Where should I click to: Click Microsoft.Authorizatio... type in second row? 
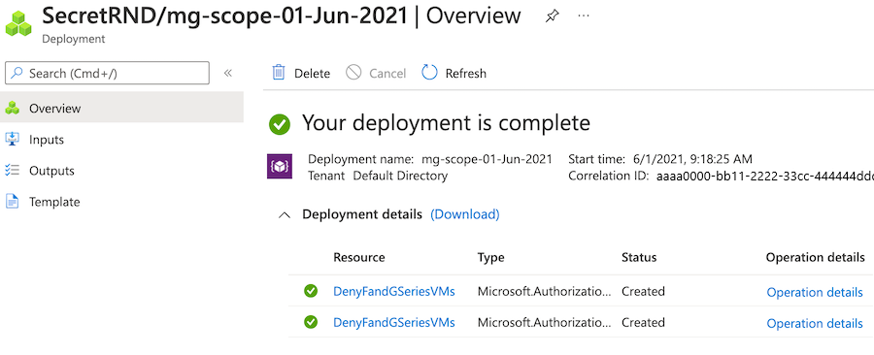pyautogui.click(x=544, y=322)
